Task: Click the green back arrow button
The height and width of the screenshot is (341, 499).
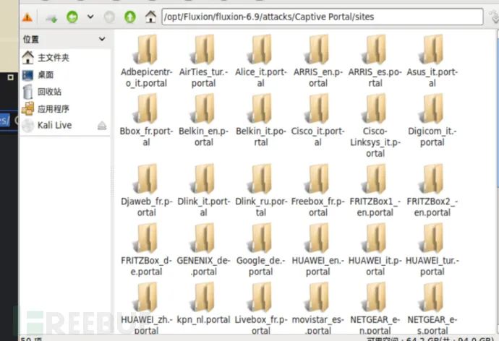Action: [x=72, y=17]
